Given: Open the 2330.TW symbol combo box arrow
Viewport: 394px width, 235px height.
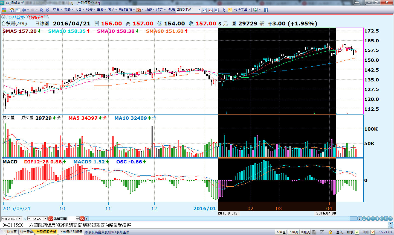Looking at the screenshot, I should [199, 10].
